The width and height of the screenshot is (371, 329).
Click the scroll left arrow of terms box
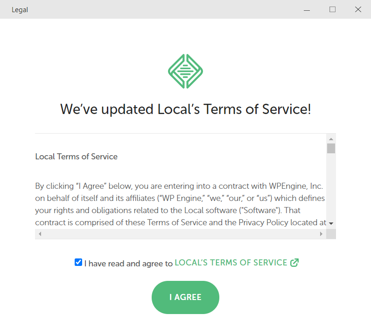[40, 234]
